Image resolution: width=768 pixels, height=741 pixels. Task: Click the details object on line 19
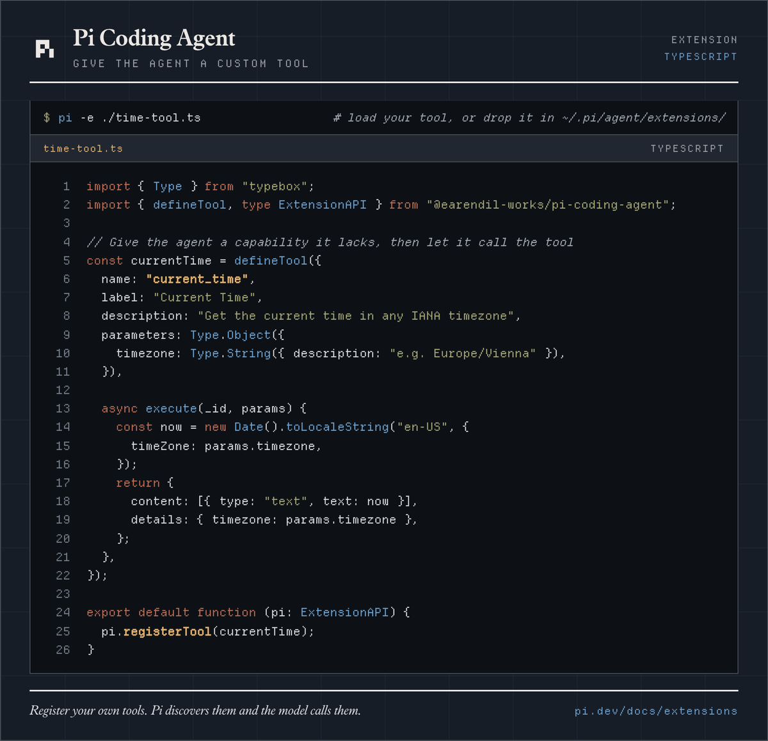[x=274, y=520]
